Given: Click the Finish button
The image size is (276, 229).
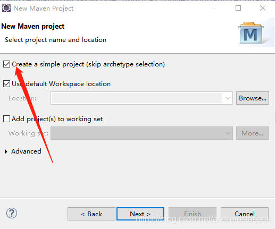Looking at the screenshot, I should (193, 214).
